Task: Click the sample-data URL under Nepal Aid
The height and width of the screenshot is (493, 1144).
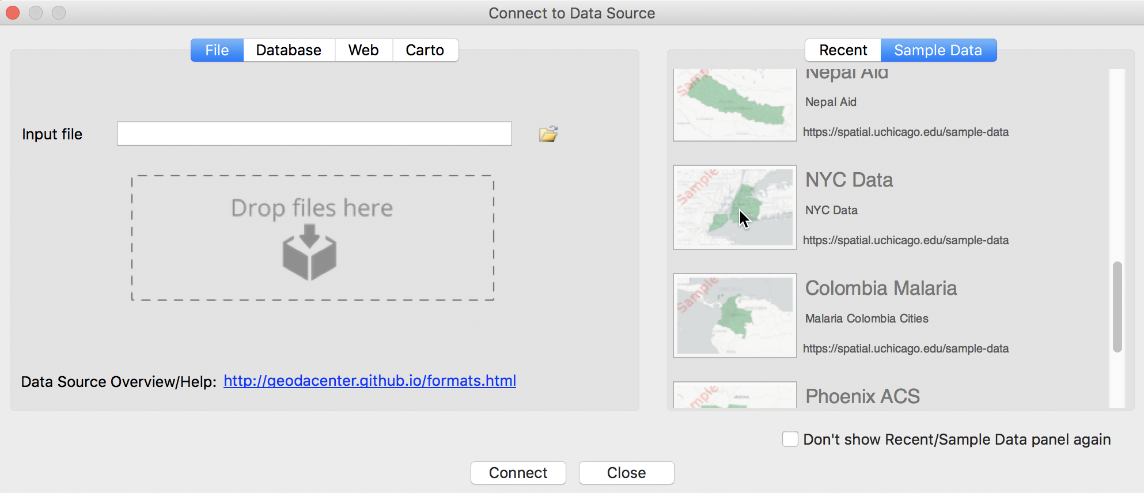Action: tap(906, 132)
